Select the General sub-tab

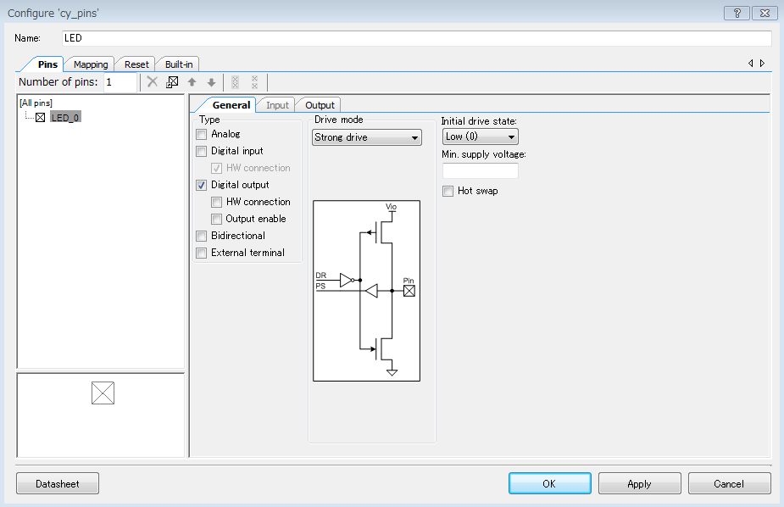click(231, 105)
